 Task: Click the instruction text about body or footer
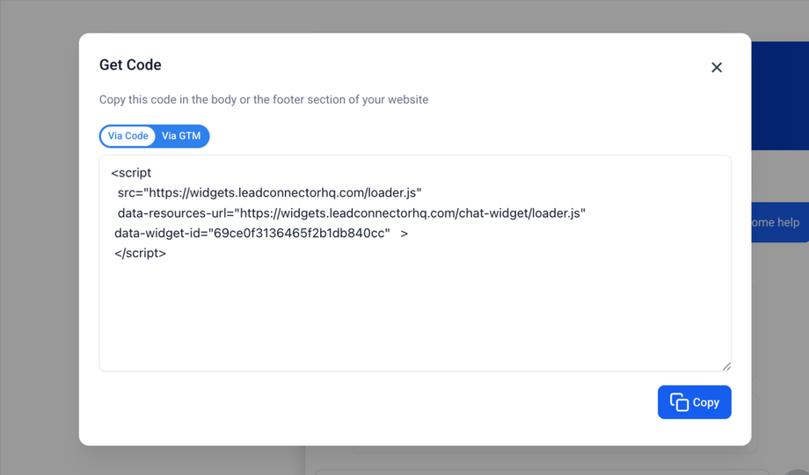click(x=264, y=100)
